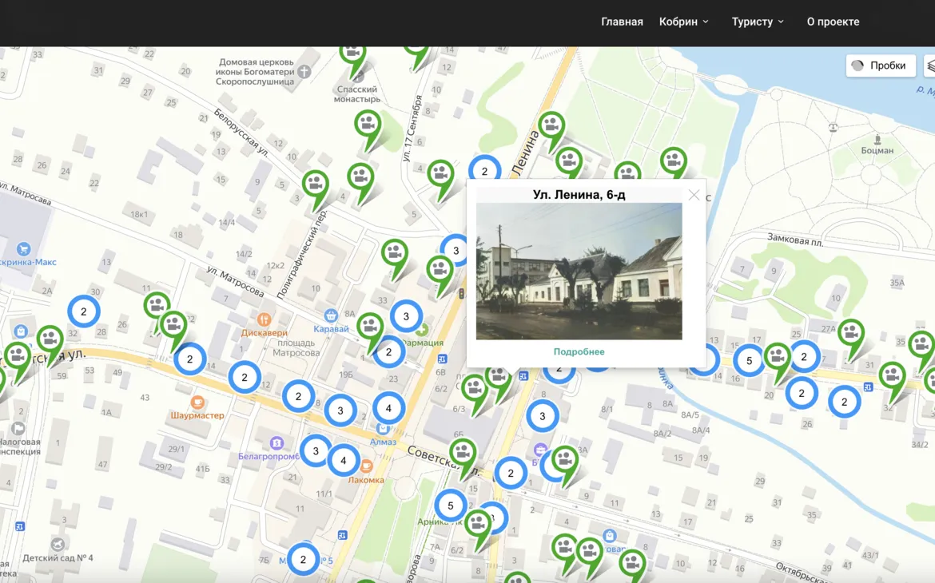The width and height of the screenshot is (935, 583).
Task: Click the Белагропромбанк bank icon
Action: pos(277,443)
